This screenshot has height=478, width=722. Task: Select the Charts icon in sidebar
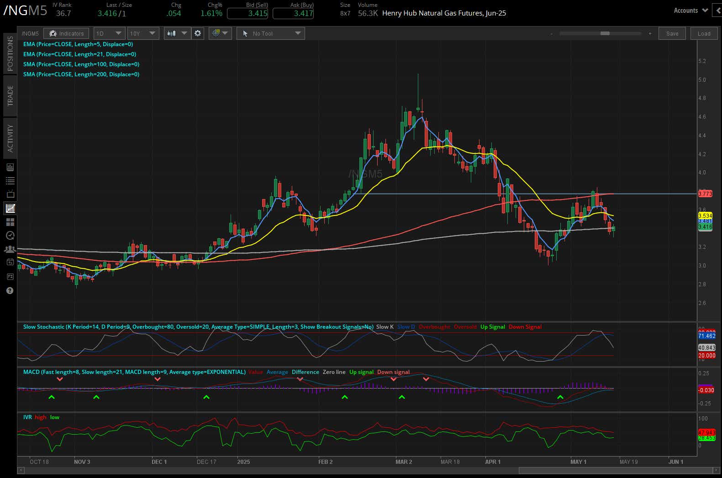click(10, 208)
